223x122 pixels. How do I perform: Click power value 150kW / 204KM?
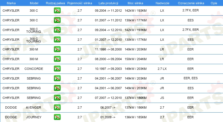click(x=135, y=59)
